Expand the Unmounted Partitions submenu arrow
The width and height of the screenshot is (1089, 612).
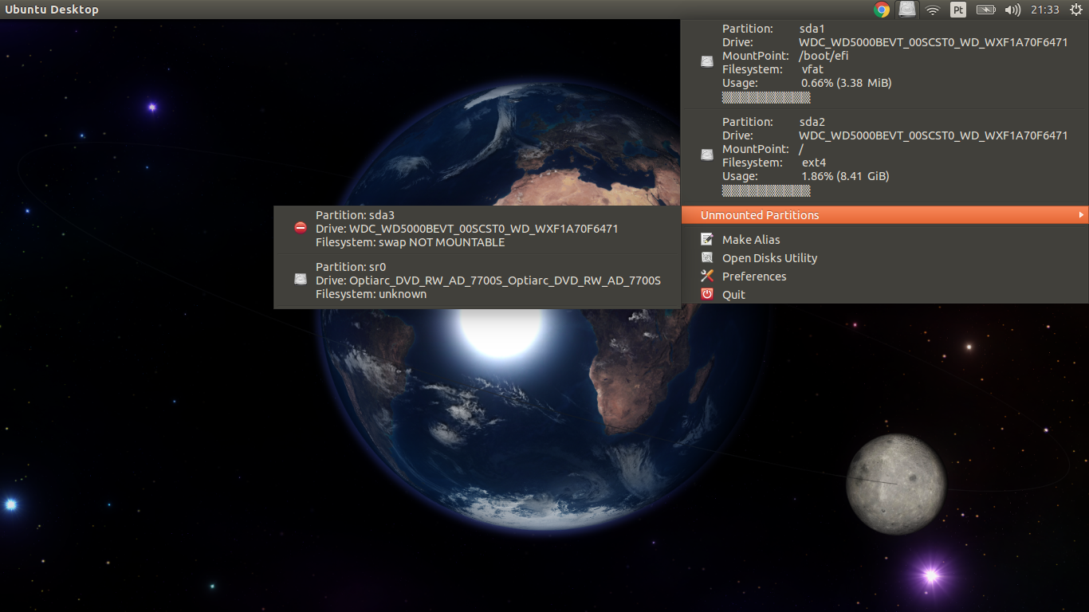click(1081, 215)
